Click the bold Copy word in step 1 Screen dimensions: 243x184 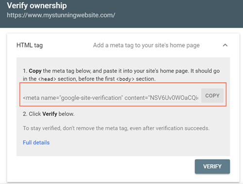[35, 71]
